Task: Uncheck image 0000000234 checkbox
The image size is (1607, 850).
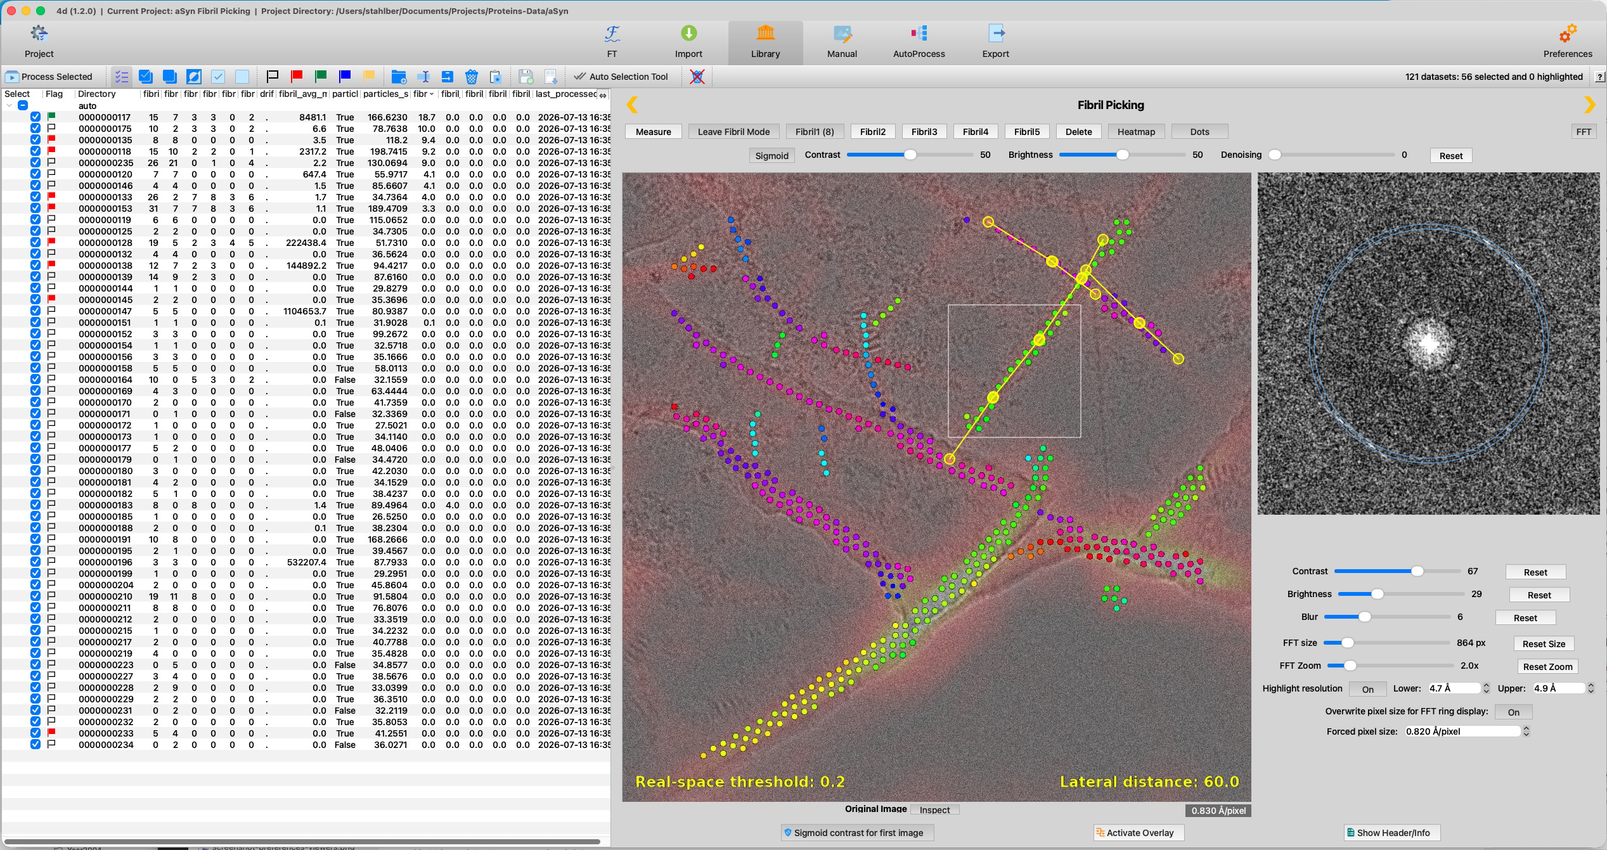Action: tap(35, 745)
